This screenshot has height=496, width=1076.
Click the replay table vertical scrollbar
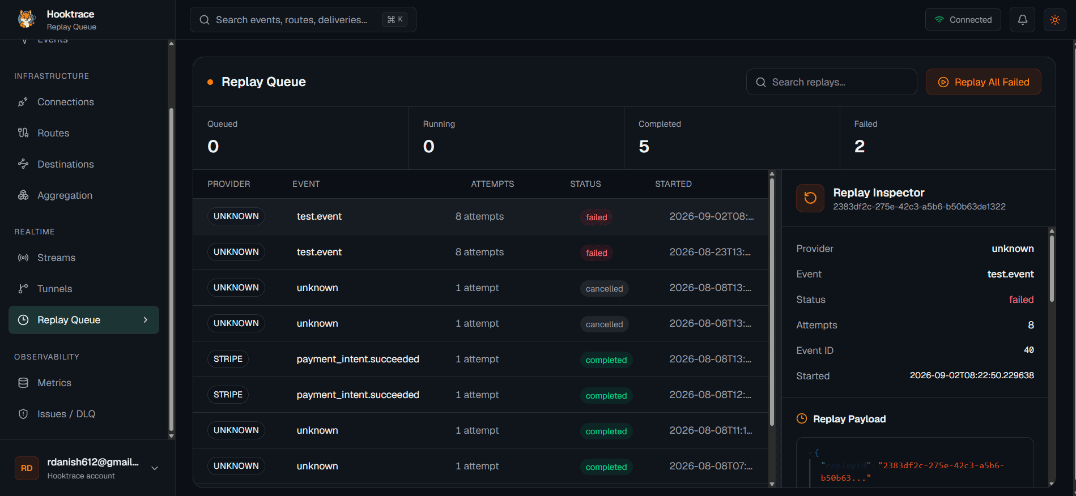coord(772,302)
